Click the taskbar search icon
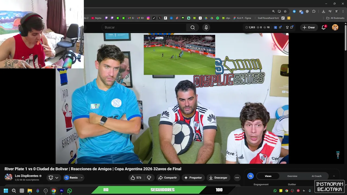 click(x=14, y=191)
